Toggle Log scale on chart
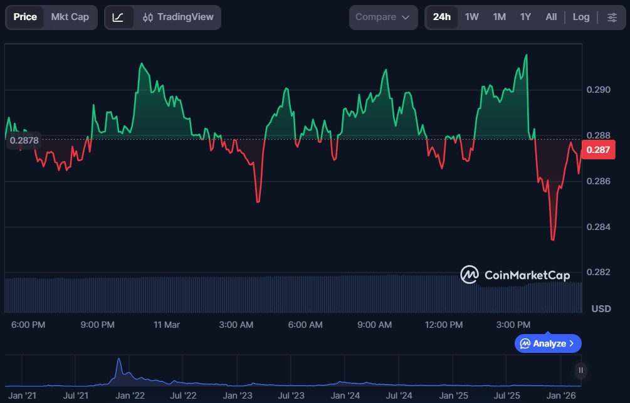Image resolution: width=630 pixels, height=403 pixels. (x=581, y=18)
